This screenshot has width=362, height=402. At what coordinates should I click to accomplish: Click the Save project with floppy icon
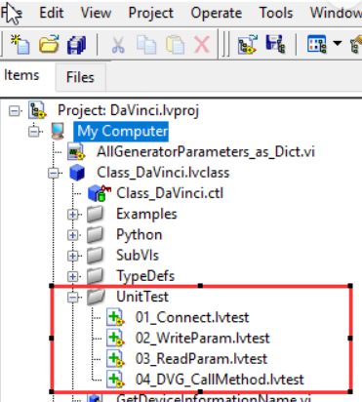tap(275, 44)
